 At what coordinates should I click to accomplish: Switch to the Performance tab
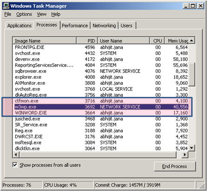pos(75,26)
